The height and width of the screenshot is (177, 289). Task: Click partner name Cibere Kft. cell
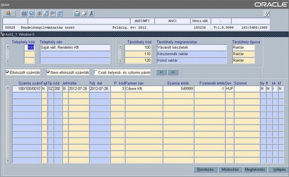click(x=144, y=88)
